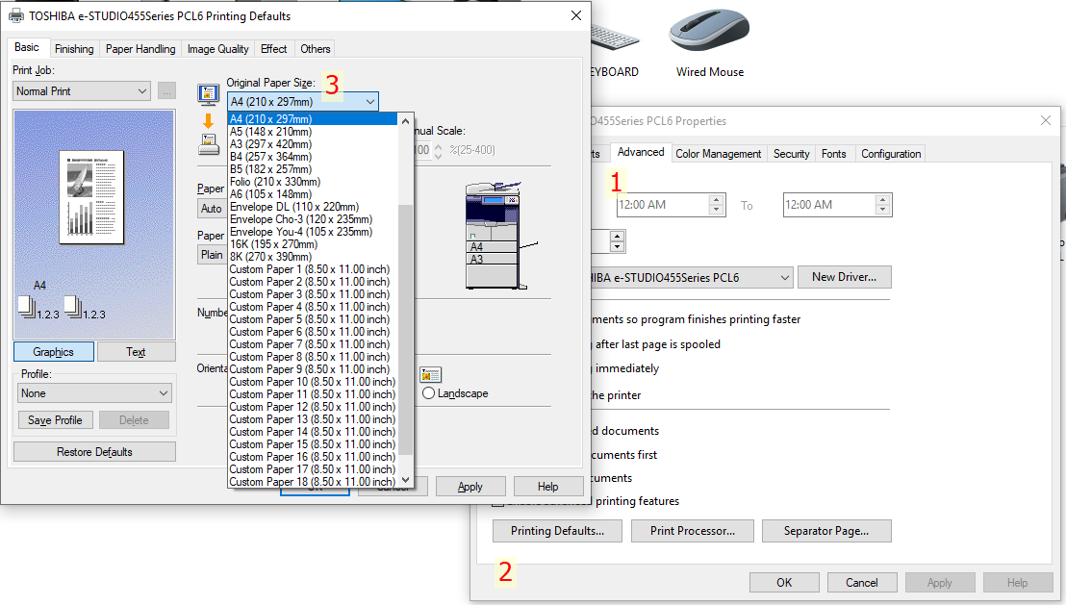Click the ellipsis button beside Print Job
The height and width of the screenshot is (605, 1066).
(x=167, y=91)
